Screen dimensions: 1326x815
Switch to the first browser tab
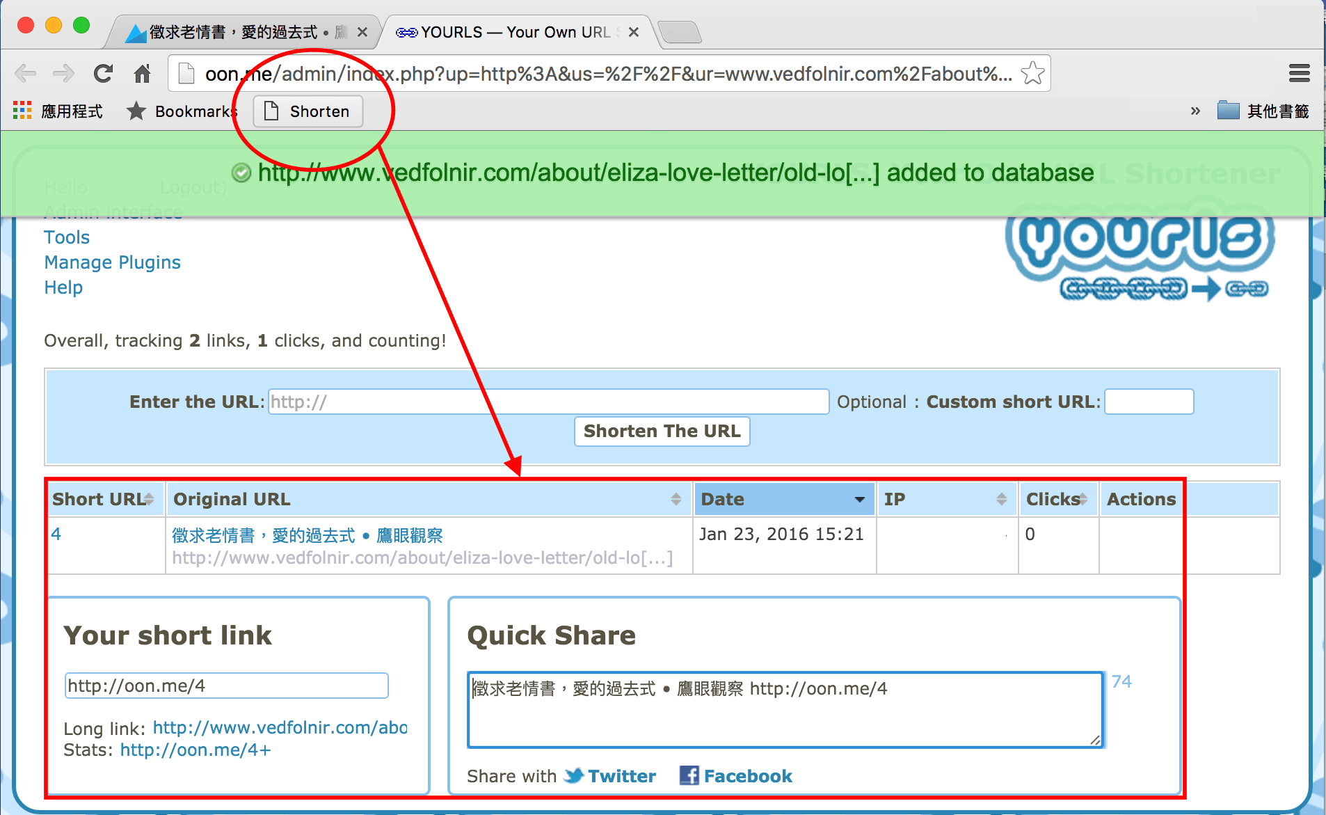[245, 32]
